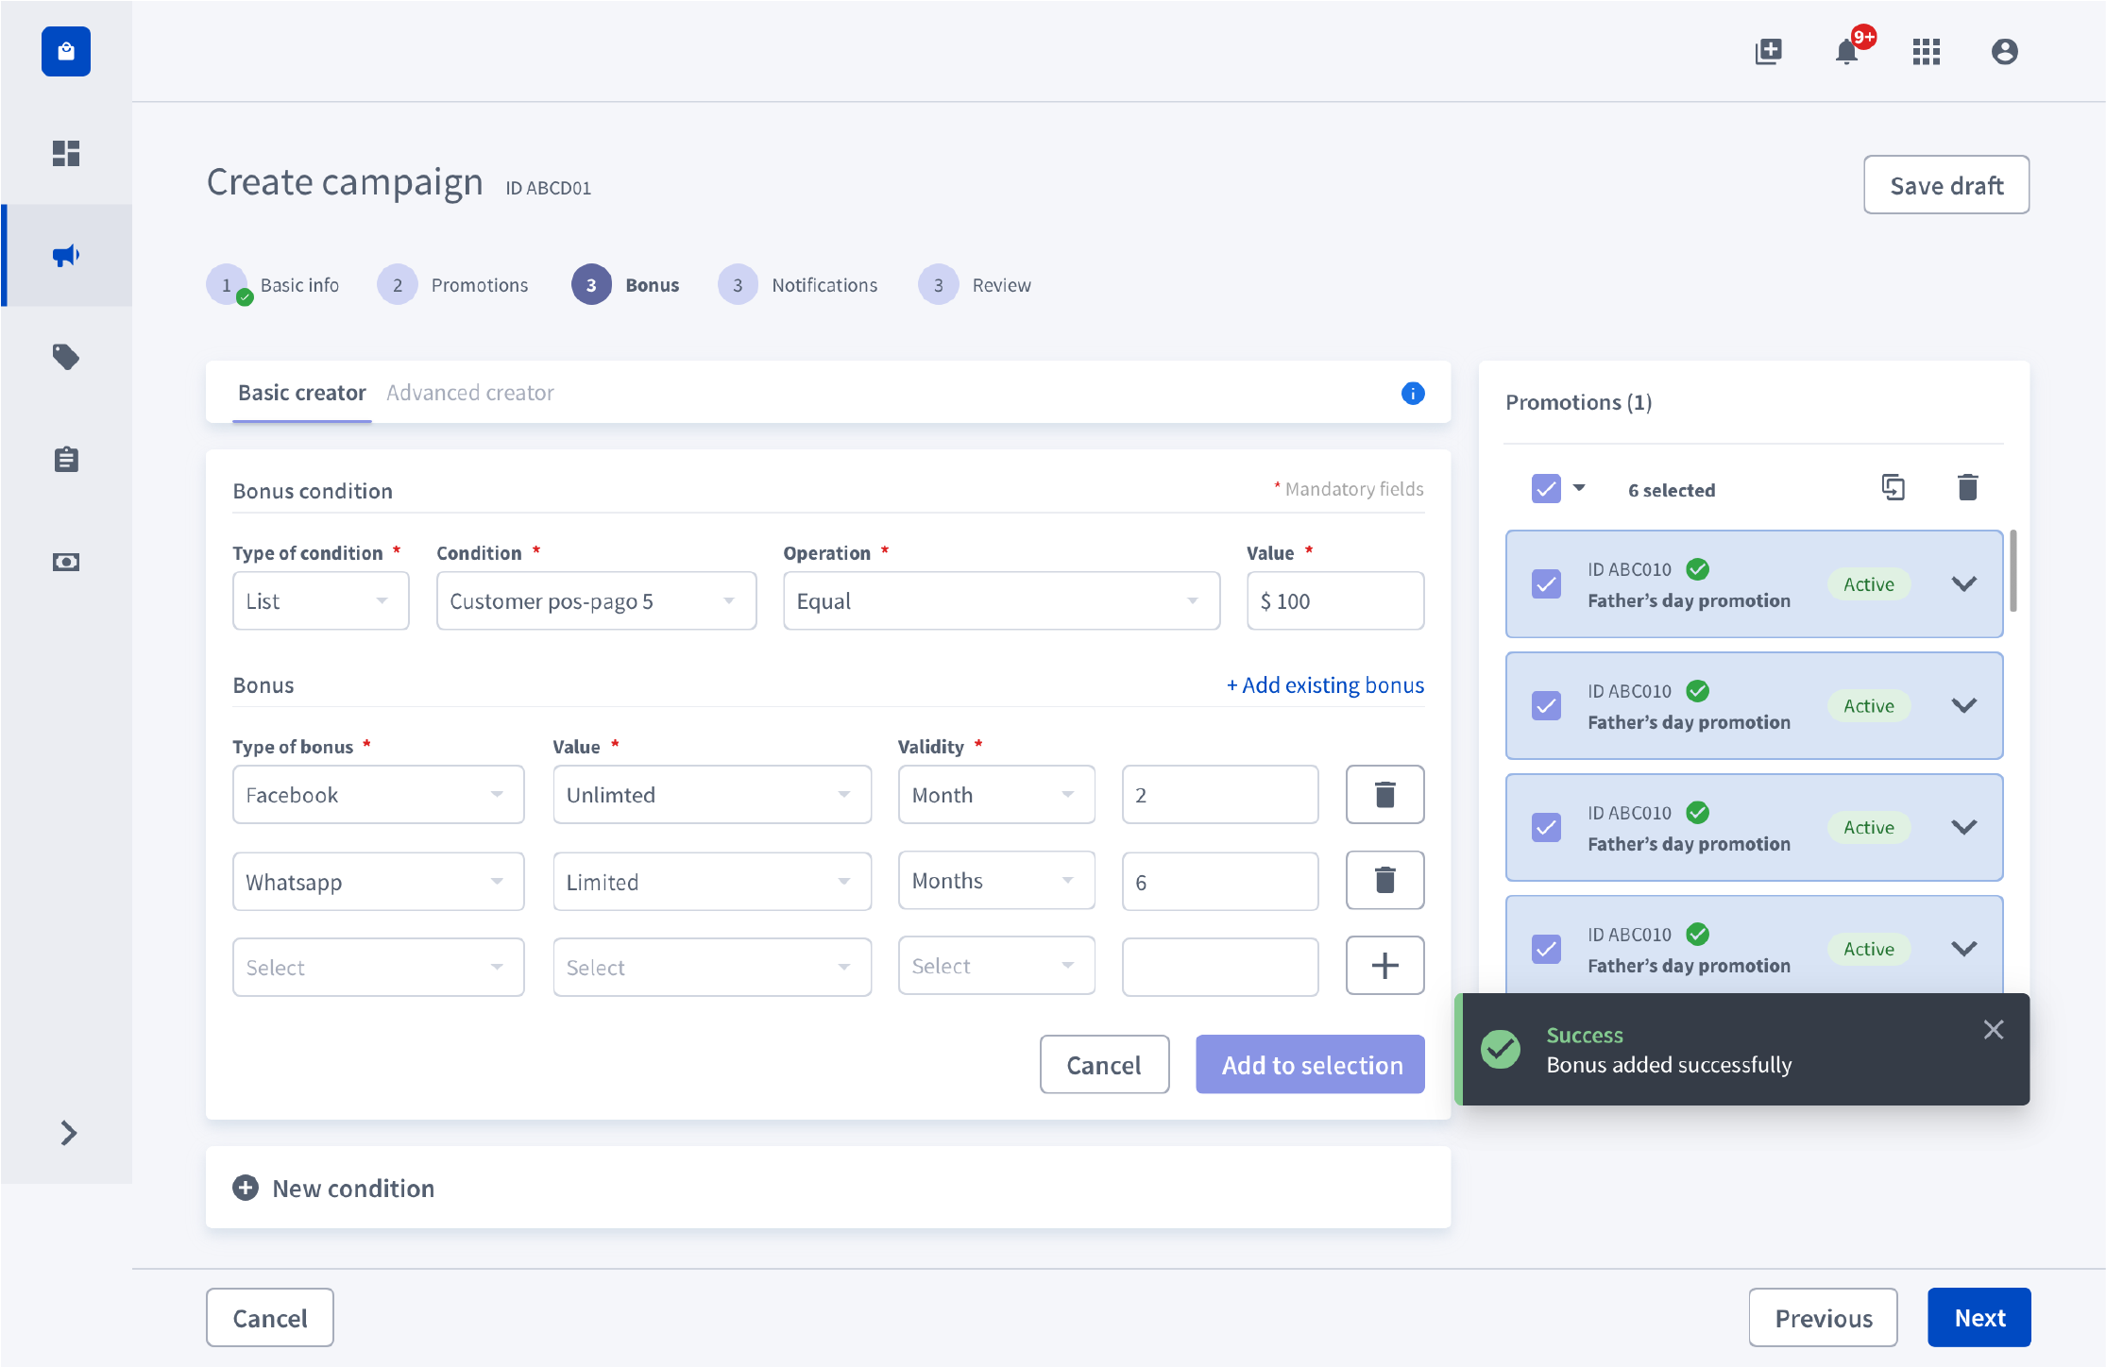Show the info tooltip icon

point(1413,393)
